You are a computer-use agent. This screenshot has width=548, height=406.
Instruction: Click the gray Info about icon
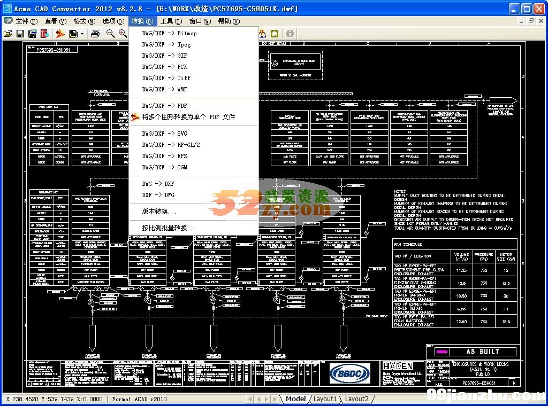coord(290,34)
